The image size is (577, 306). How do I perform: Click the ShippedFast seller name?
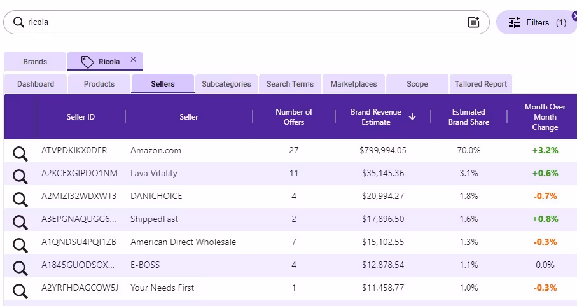click(x=154, y=219)
